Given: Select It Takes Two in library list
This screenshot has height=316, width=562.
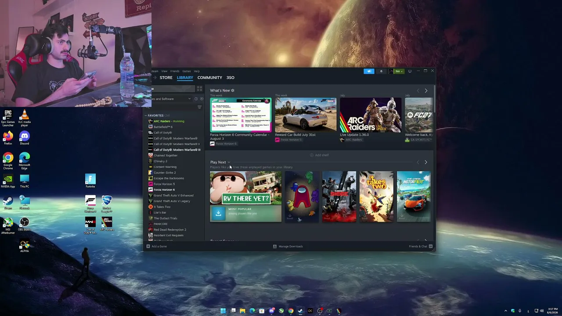Looking at the screenshot, I should [174, 207].
